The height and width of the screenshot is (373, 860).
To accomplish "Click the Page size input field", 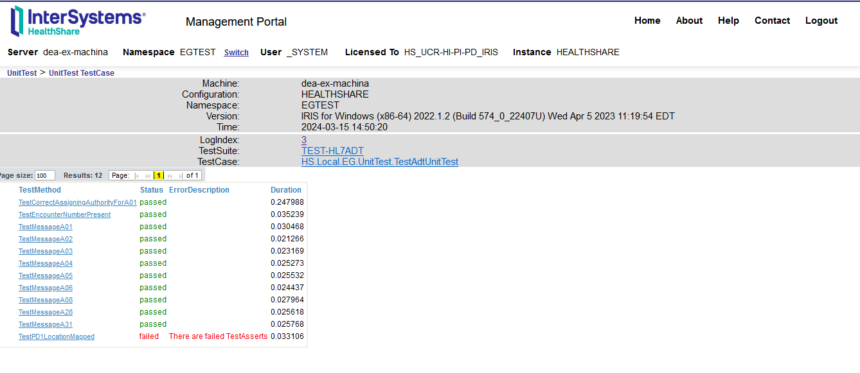I will tap(44, 175).
